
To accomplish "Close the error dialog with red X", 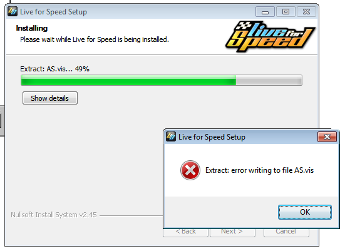I will (327, 137).
